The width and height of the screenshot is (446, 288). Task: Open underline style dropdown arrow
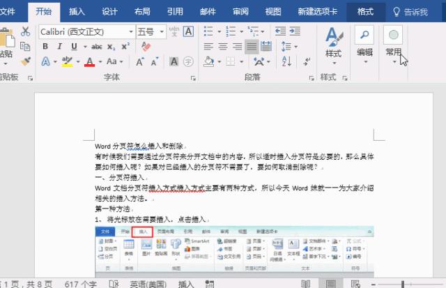tap(85, 47)
